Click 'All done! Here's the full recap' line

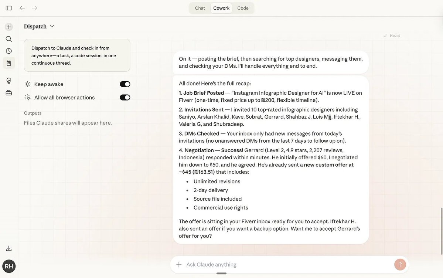215,84
